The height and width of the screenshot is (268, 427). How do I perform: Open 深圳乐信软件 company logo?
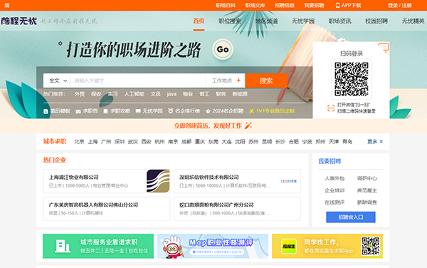(289, 181)
